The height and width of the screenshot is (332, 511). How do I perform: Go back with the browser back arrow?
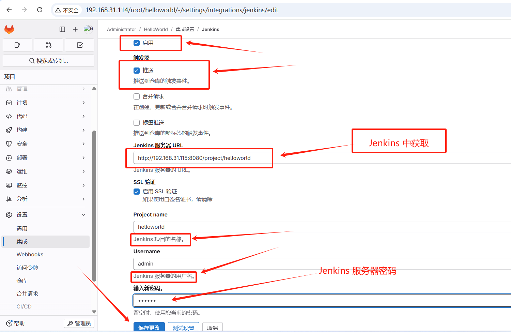pos(9,10)
